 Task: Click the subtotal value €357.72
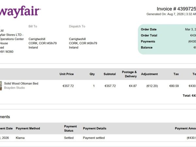110,86
